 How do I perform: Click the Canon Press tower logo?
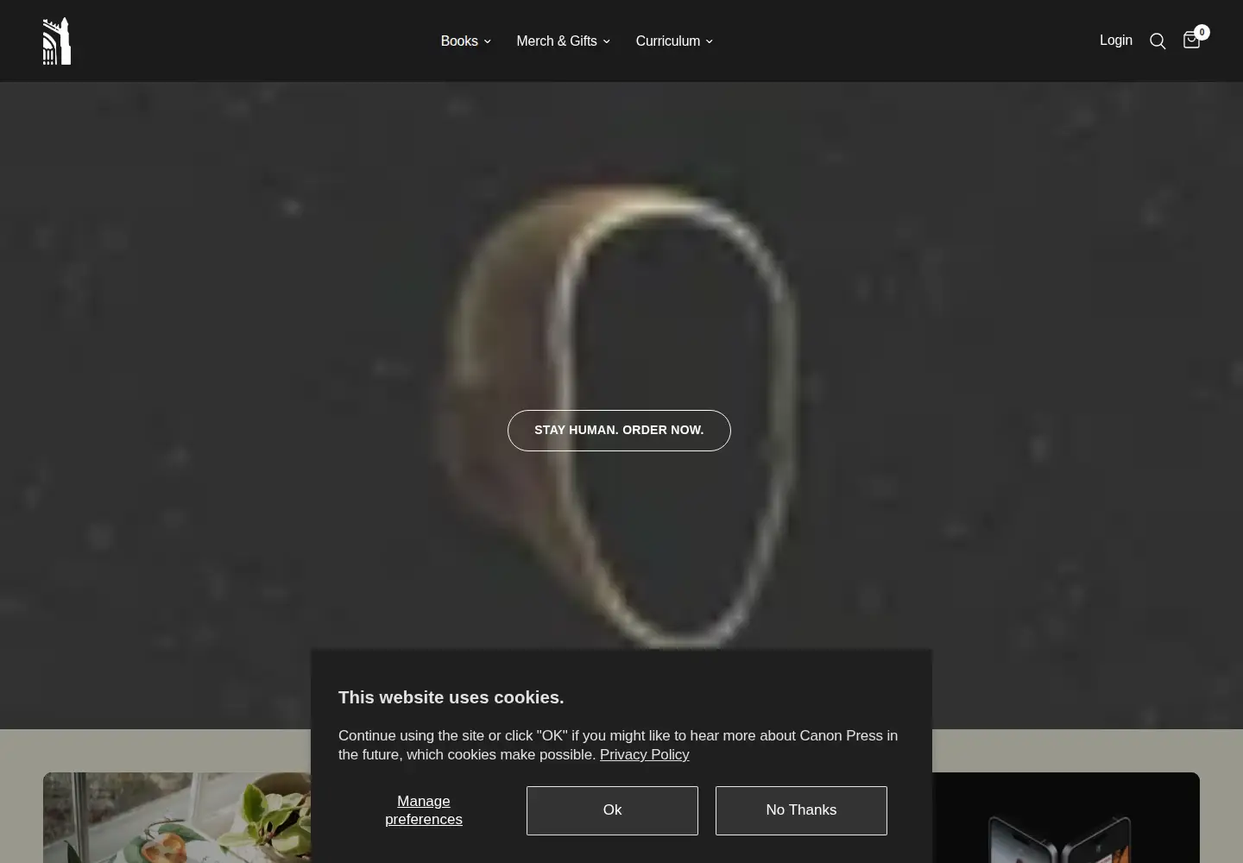click(x=57, y=41)
